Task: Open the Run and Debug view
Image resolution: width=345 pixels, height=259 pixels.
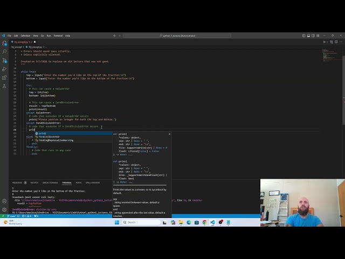Action: (x=4, y=69)
